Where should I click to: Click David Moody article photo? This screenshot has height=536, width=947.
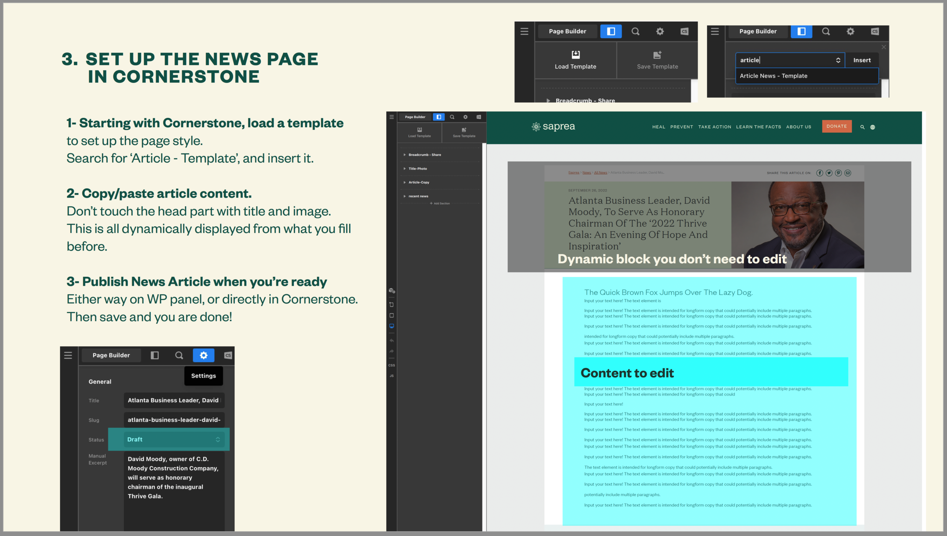(798, 225)
